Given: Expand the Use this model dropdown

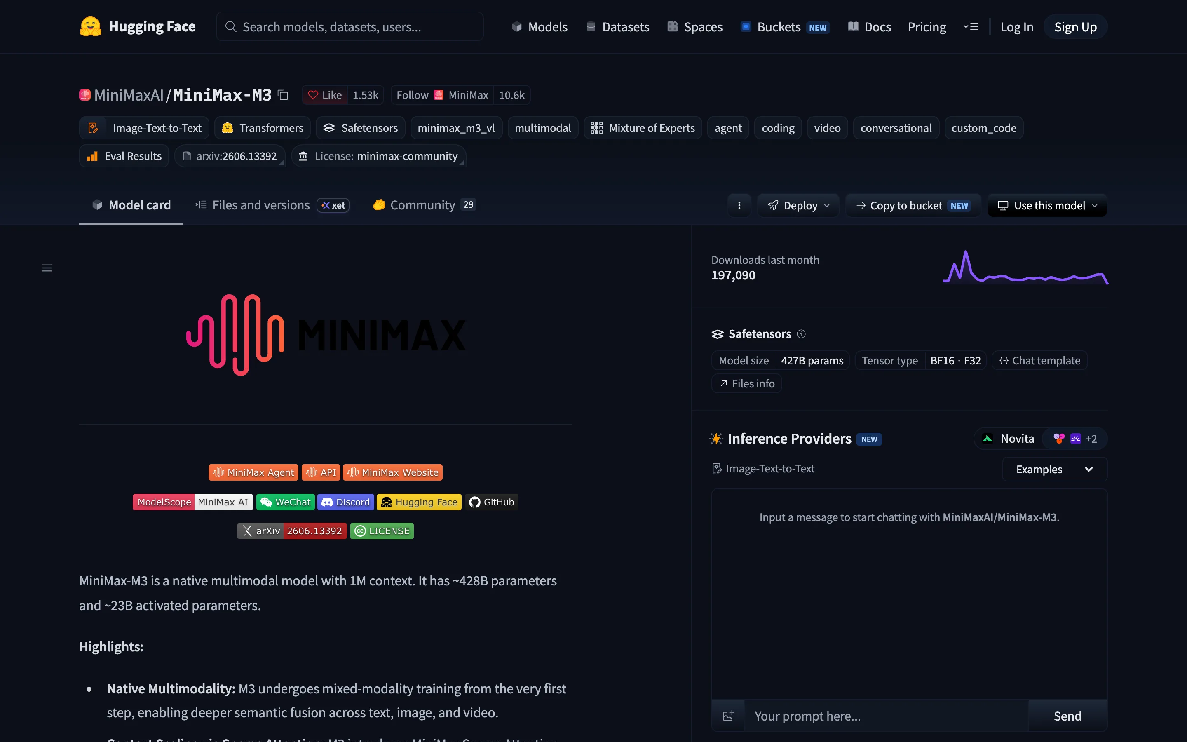Looking at the screenshot, I should tap(1047, 205).
